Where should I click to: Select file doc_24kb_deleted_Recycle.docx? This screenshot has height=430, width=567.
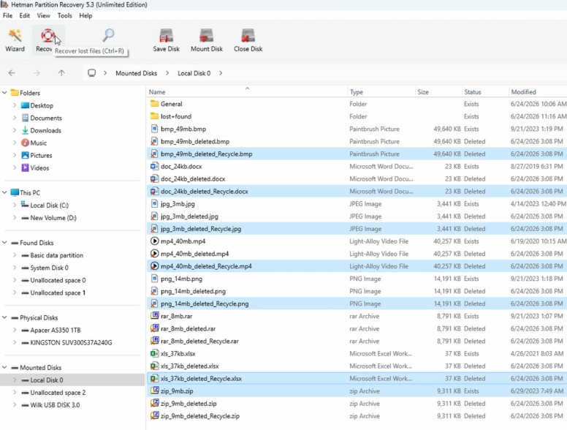pyautogui.click(x=205, y=192)
